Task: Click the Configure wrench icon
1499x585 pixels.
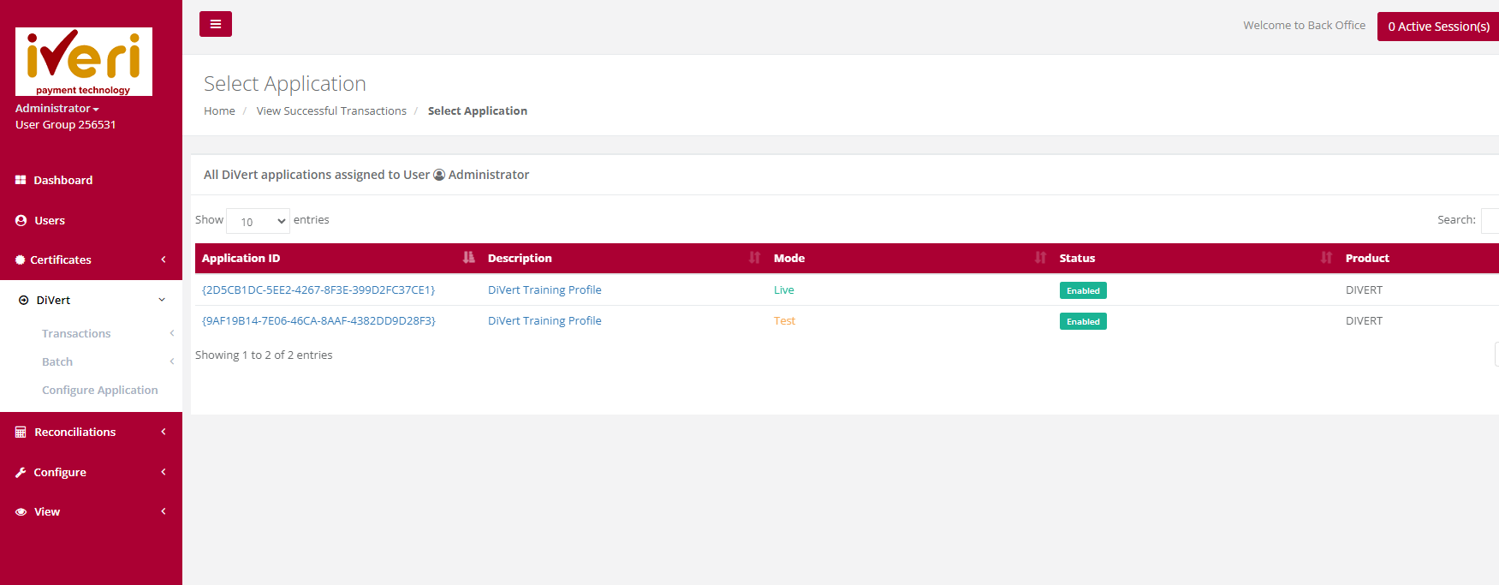Action: (x=21, y=472)
